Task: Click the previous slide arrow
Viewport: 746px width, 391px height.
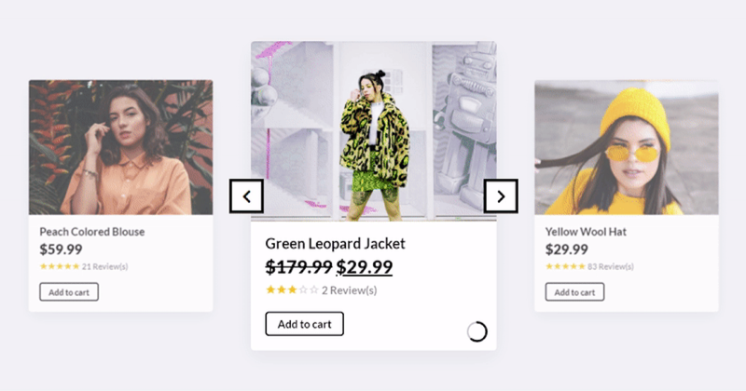Action: click(x=246, y=195)
